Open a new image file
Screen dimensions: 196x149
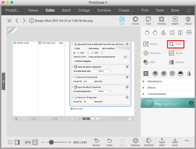(162, 142)
